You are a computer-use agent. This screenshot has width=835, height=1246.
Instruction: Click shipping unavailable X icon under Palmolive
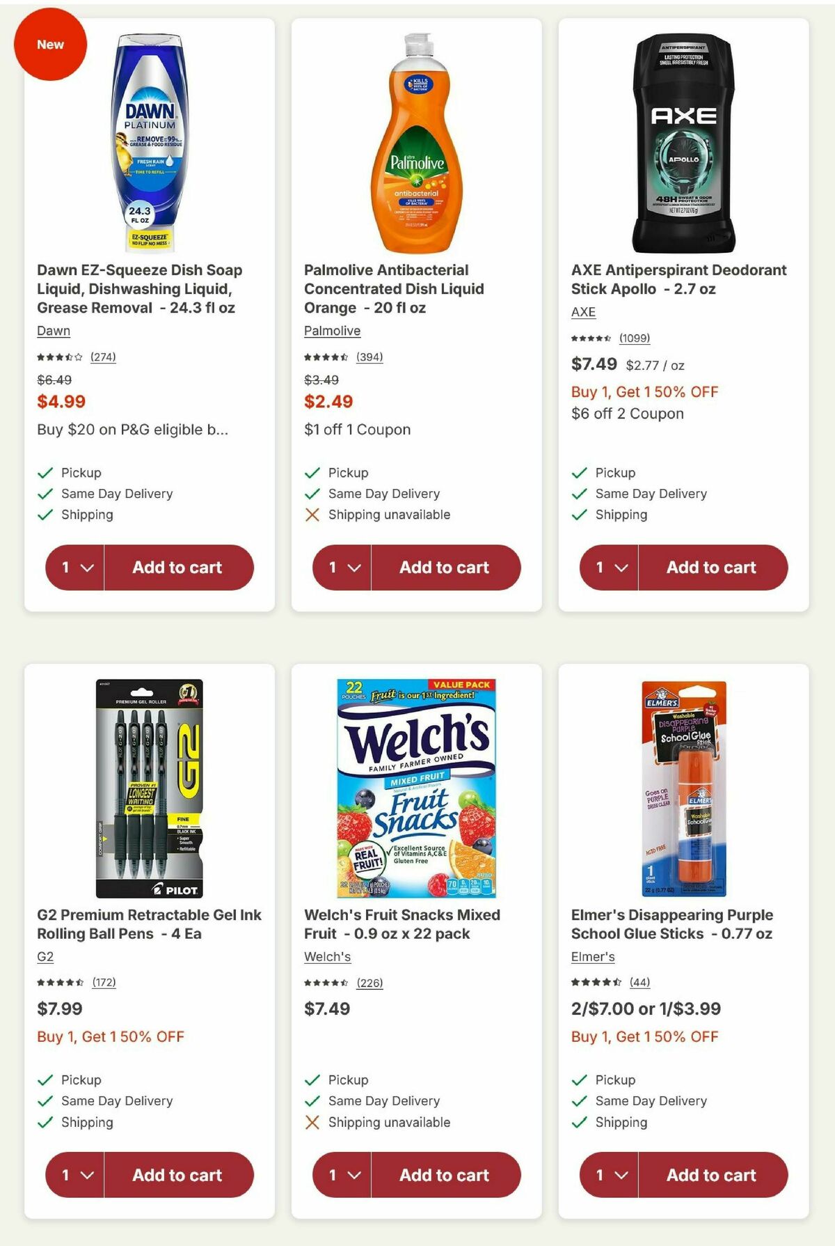pyautogui.click(x=312, y=515)
